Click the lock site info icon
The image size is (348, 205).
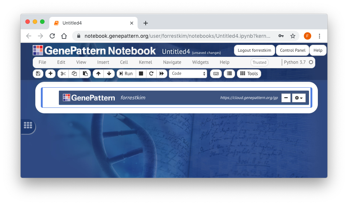coord(79,36)
